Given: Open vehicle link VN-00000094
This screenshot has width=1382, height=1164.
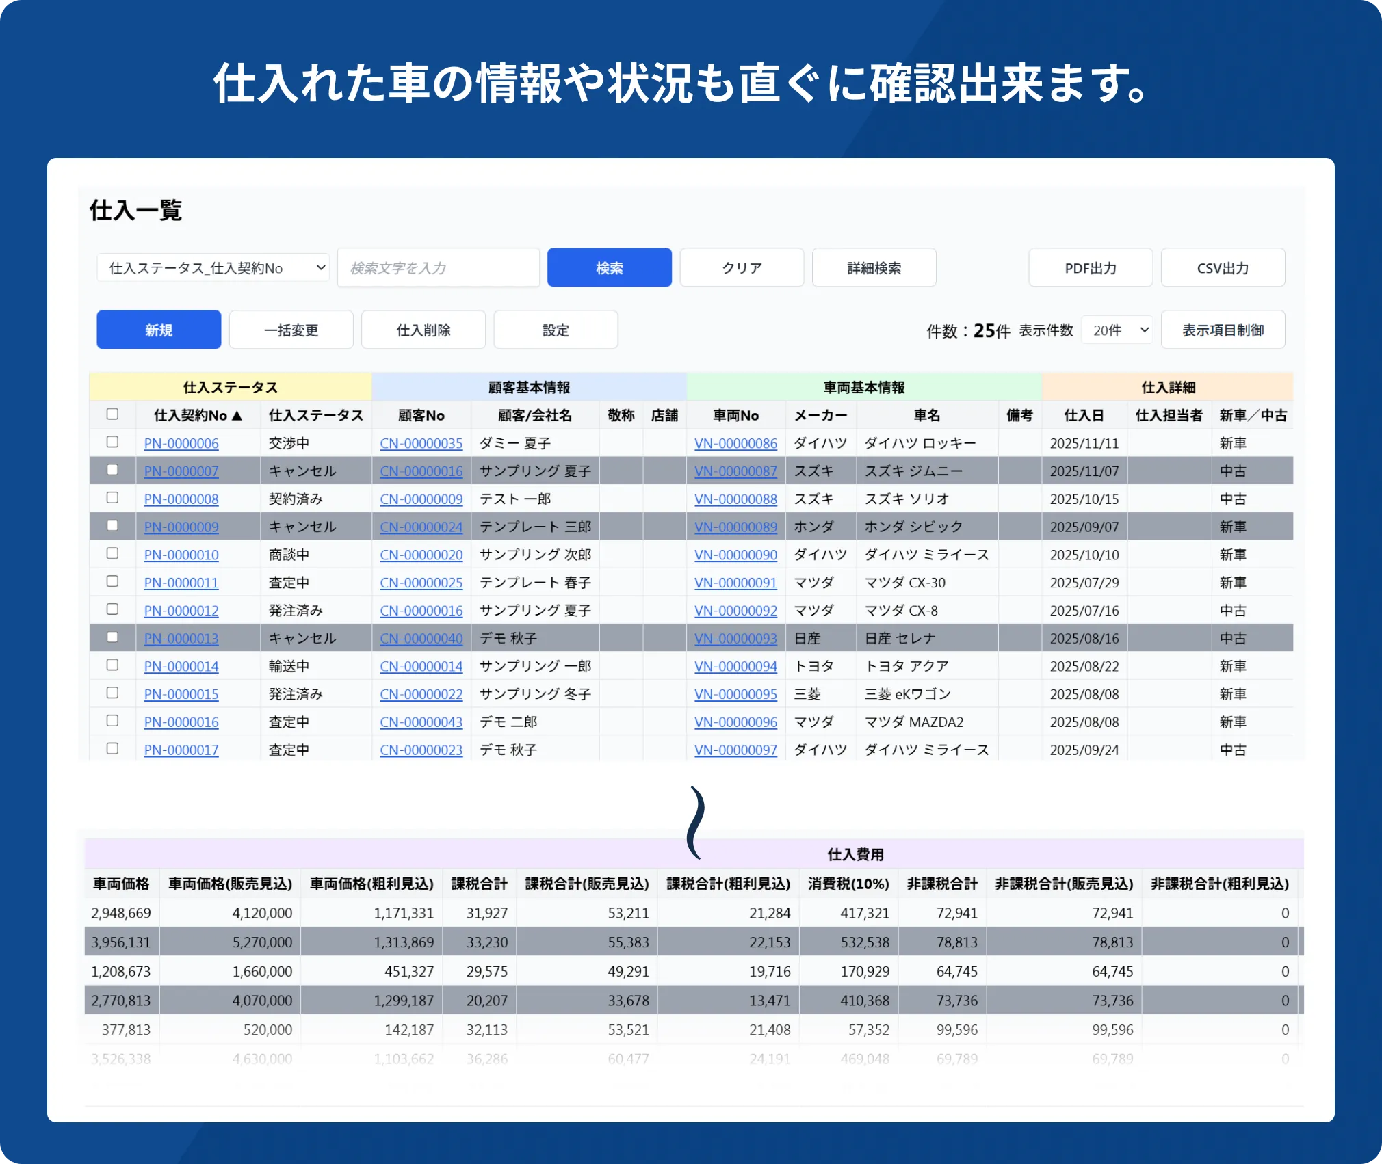Looking at the screenshot, I should click(735, 666).
